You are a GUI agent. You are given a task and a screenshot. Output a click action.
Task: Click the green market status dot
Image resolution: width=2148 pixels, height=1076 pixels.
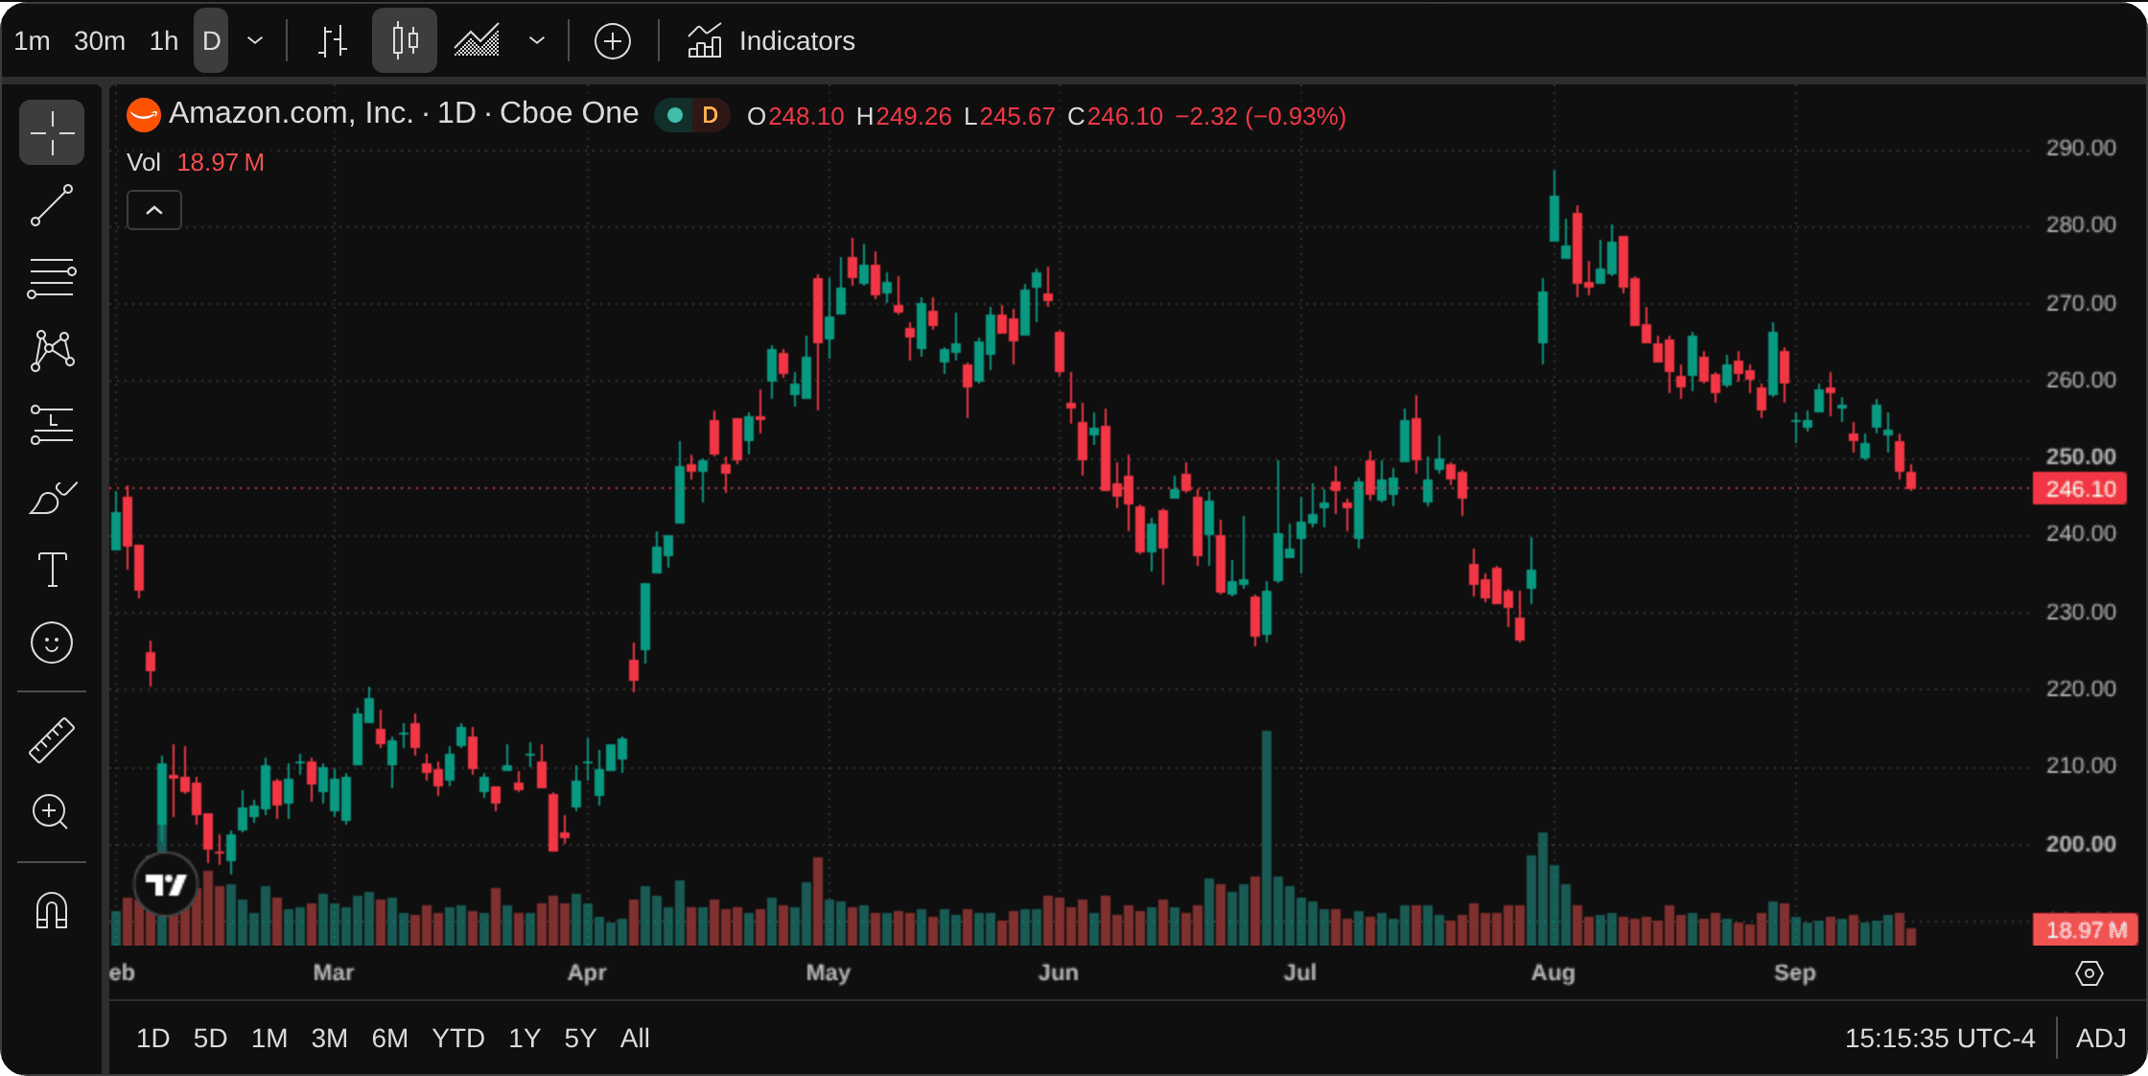pyautogui.click(x=675, y=115)
